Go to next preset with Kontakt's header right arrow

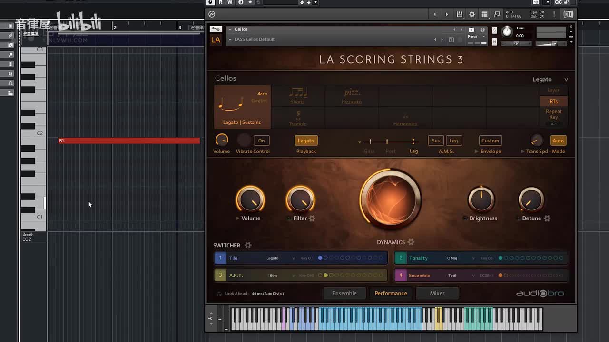446,15
